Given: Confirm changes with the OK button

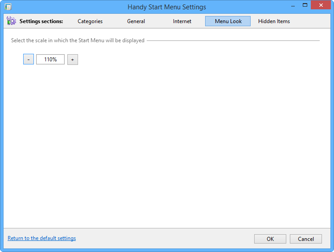Looking at the screenshot, I should [270, 239].
